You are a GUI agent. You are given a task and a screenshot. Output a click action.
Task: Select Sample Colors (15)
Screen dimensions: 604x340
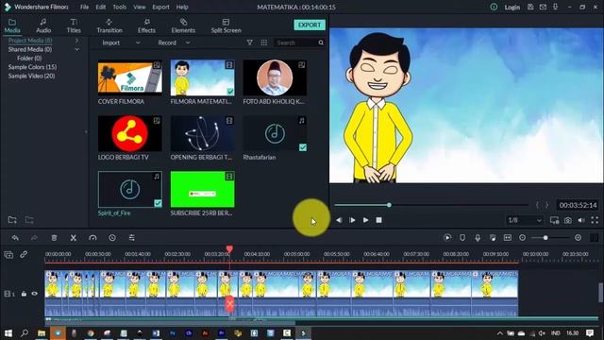pos(32,67)
